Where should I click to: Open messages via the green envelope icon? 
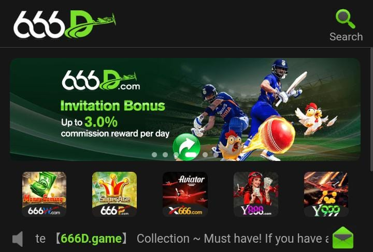pos(343,238)
